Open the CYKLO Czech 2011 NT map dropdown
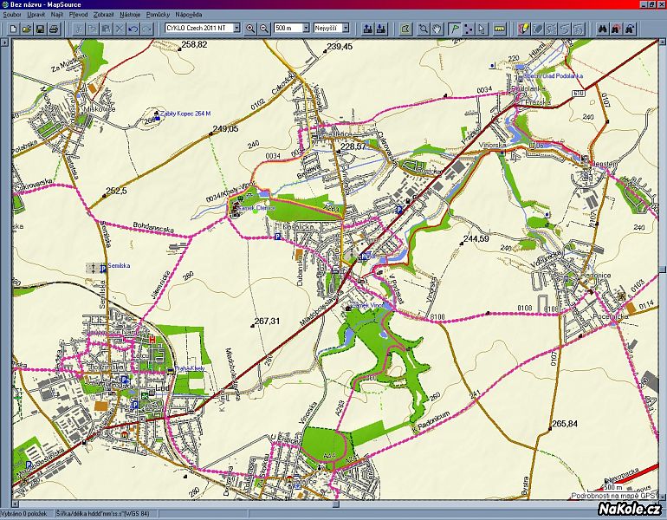This screenshot has height=520, width=667. pyautogui.click(x=237, y=28)
